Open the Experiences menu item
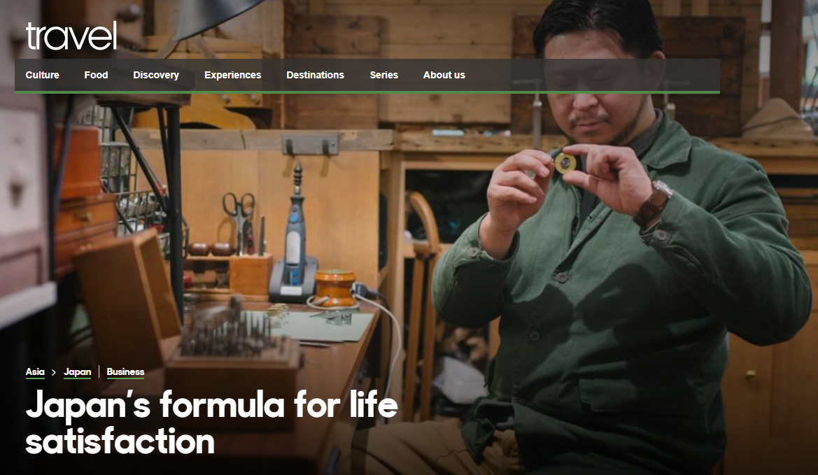Image resolution: width=818 pixels, height=475 pixels. (233, 75)
